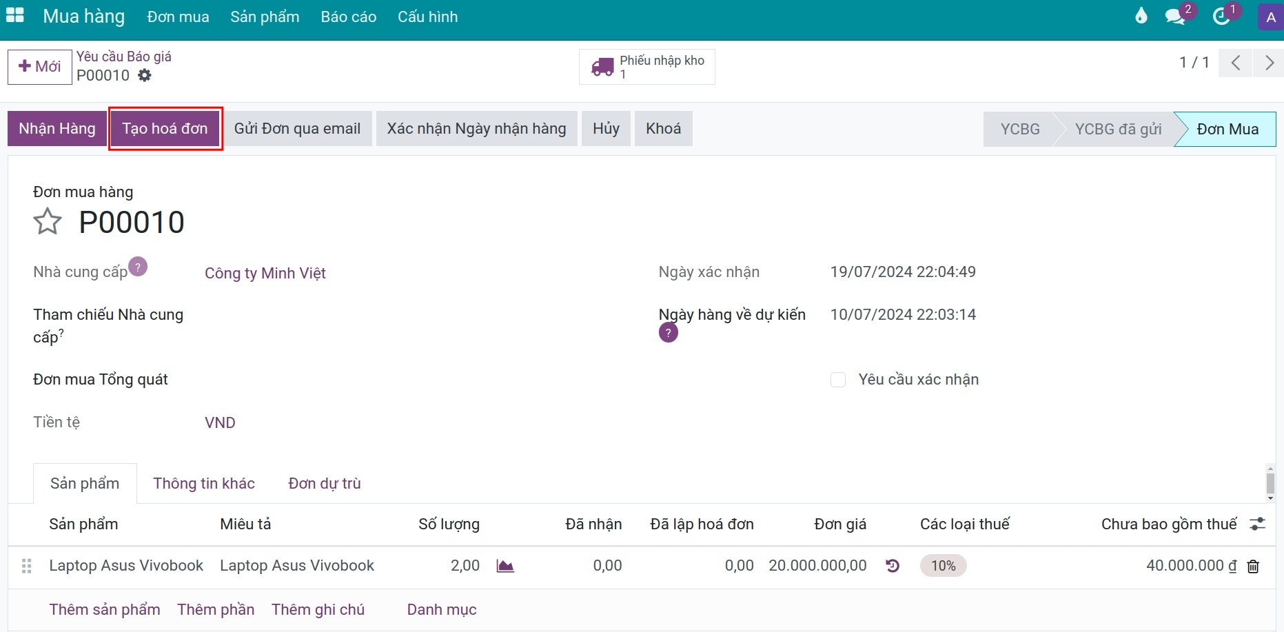Click the gear icon next to P00010
Viewport: 1284px width, 632px height.
click(x=144, y=75)
